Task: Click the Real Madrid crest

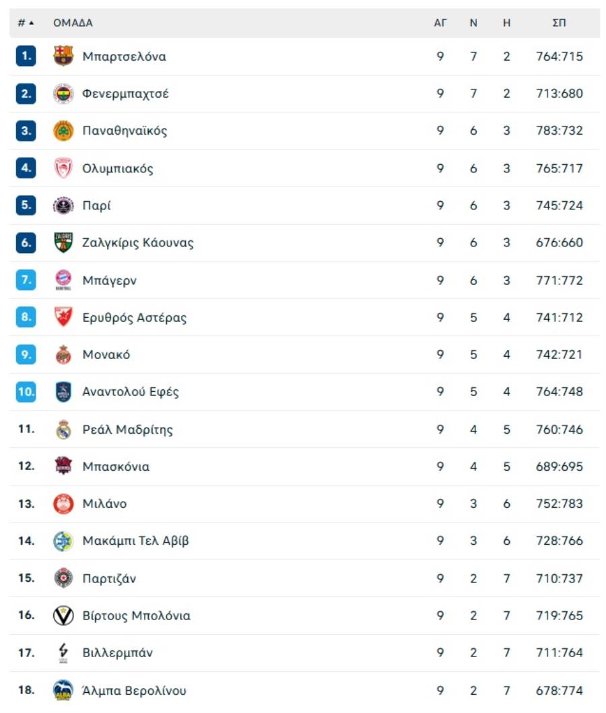Action: point(63,430)
